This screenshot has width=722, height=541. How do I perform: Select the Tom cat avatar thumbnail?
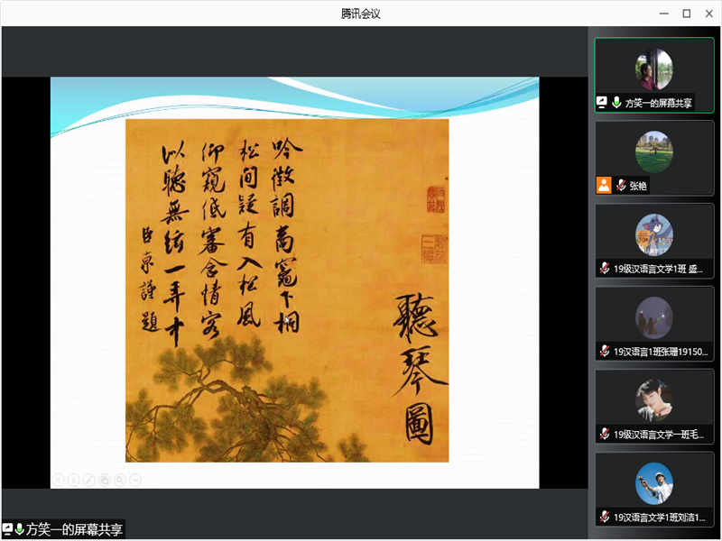pyautogui.click(x=653, y=234)
